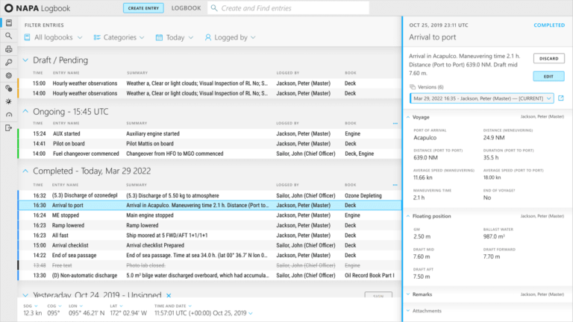
Task: Open the version selector dropdown
Action: coord(481,98)
